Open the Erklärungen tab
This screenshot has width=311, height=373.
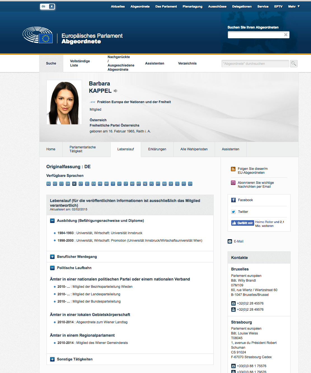157,149
